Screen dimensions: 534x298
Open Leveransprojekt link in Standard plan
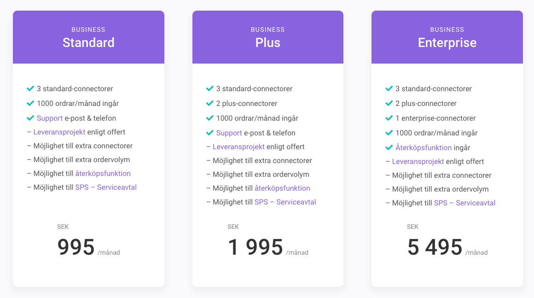59,132
